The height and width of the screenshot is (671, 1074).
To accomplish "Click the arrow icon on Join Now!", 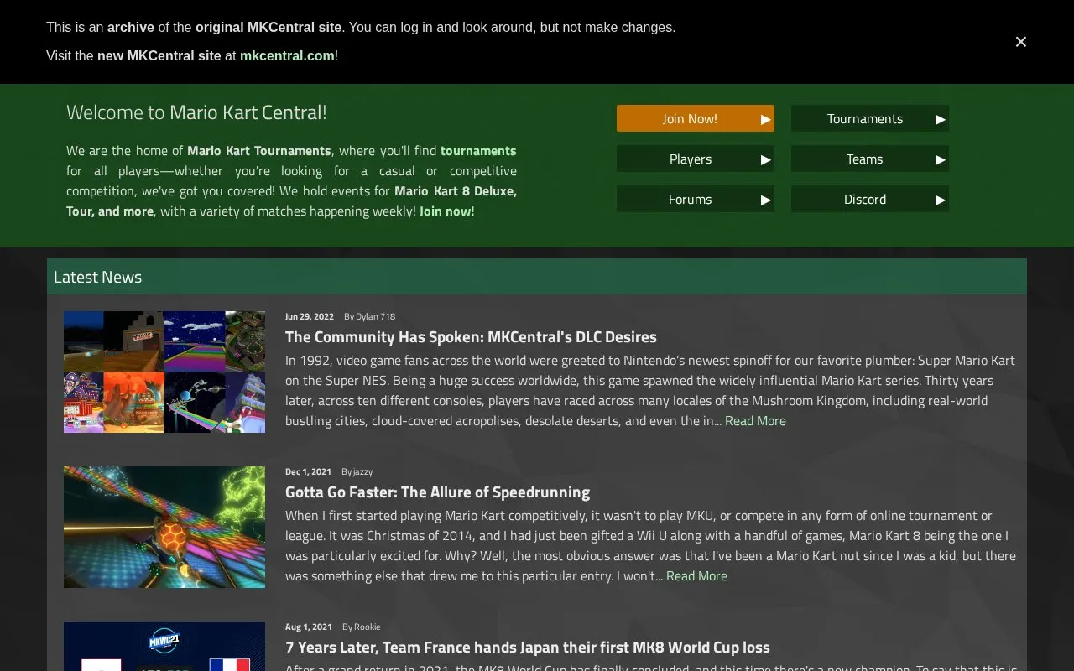I will pyautogui.click(x=765, y=119).
